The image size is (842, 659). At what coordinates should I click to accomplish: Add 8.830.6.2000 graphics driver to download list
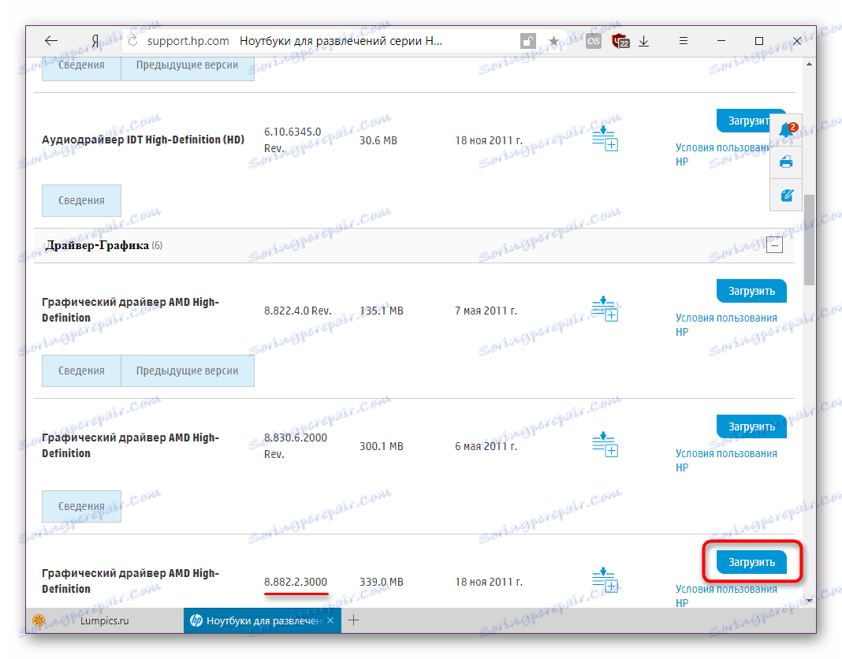tap(605, 444)
